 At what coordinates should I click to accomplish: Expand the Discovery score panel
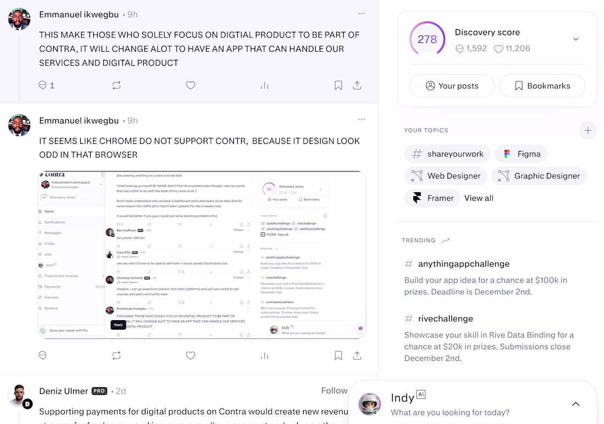click(575, 39)
